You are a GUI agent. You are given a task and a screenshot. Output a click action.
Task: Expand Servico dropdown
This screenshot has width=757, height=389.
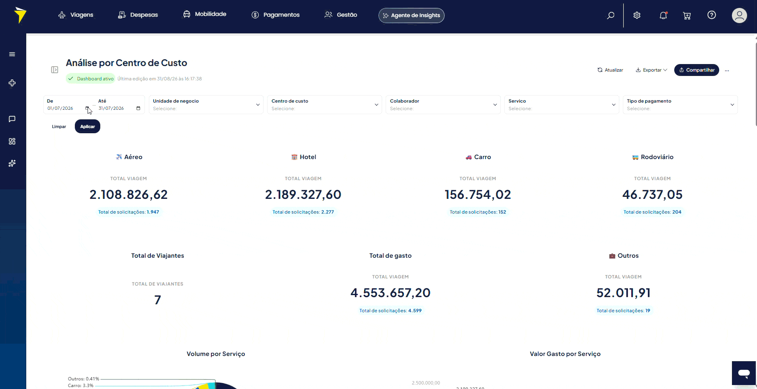[562, 105]
